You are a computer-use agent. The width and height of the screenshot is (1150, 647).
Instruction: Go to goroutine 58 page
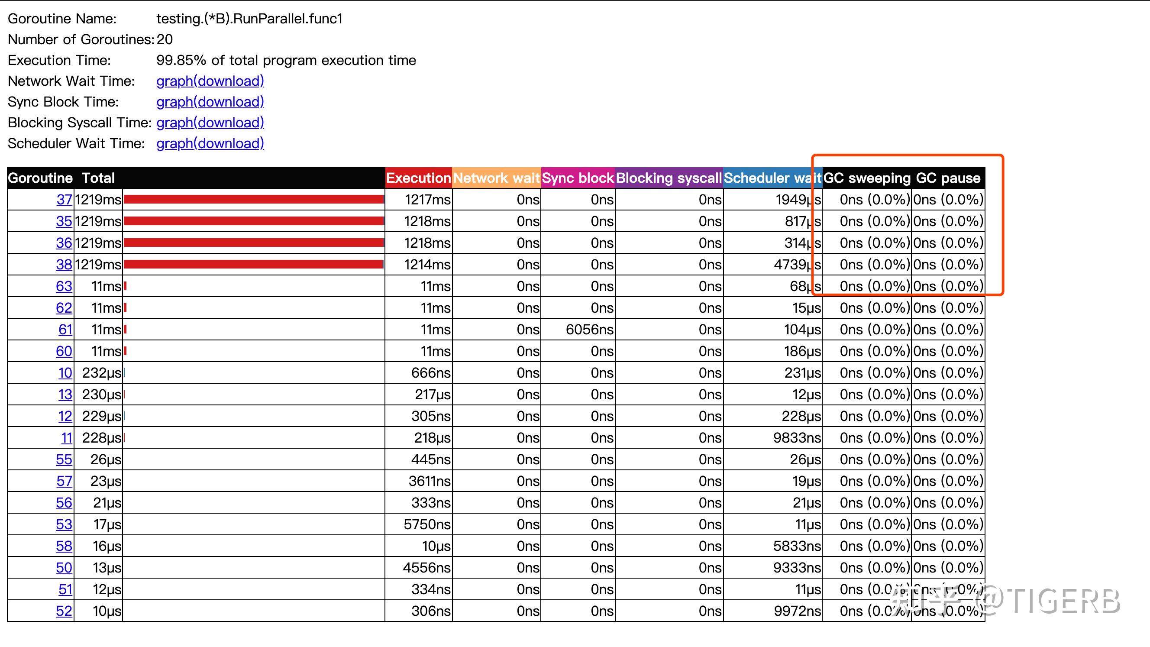64,546
